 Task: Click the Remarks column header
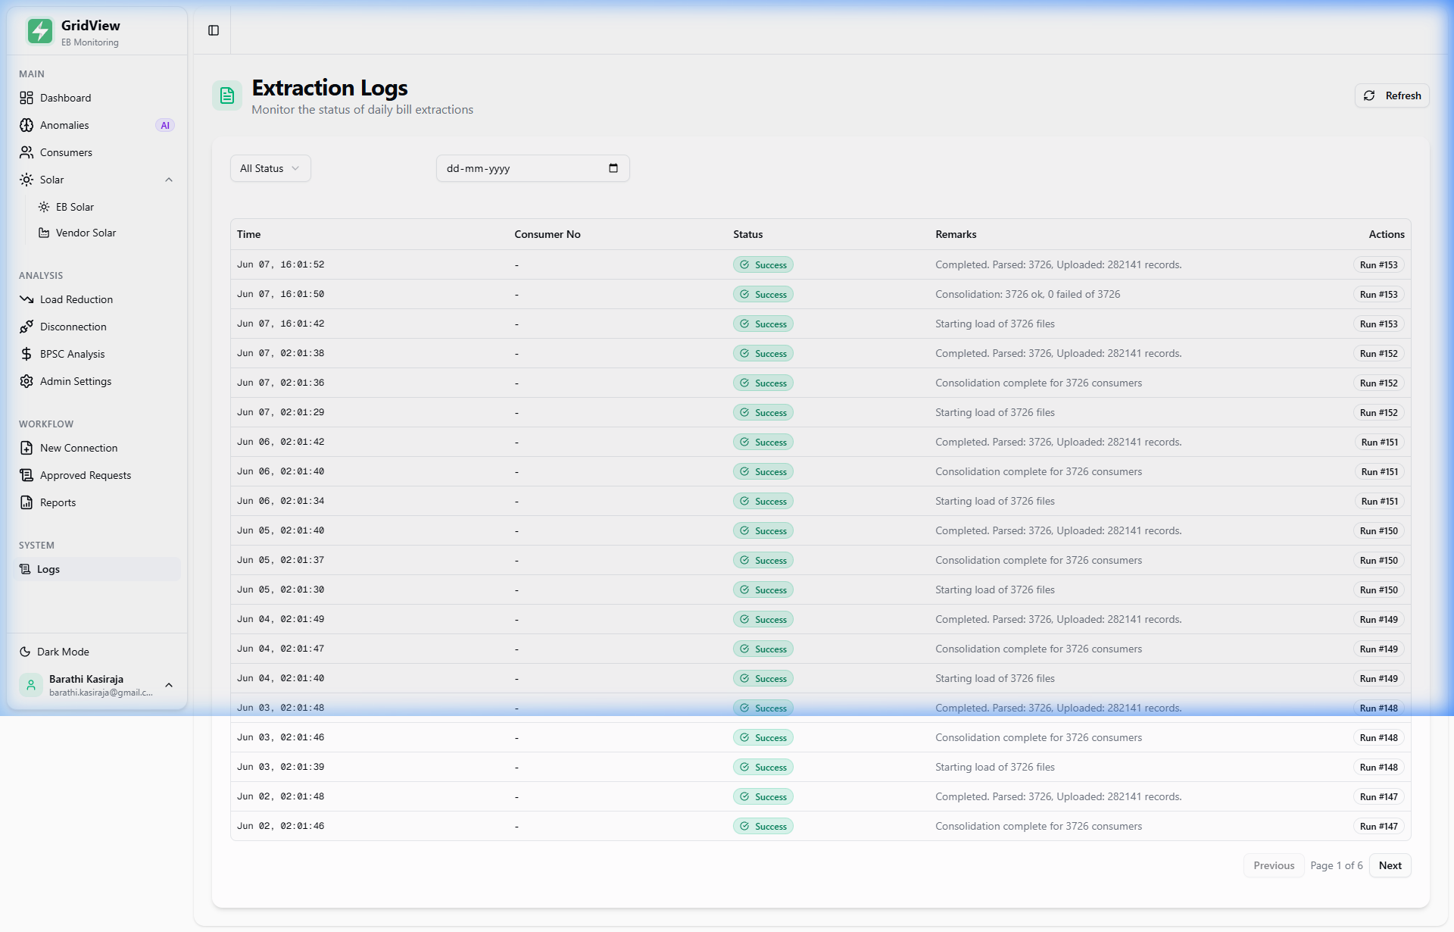[x=956, y=234]
